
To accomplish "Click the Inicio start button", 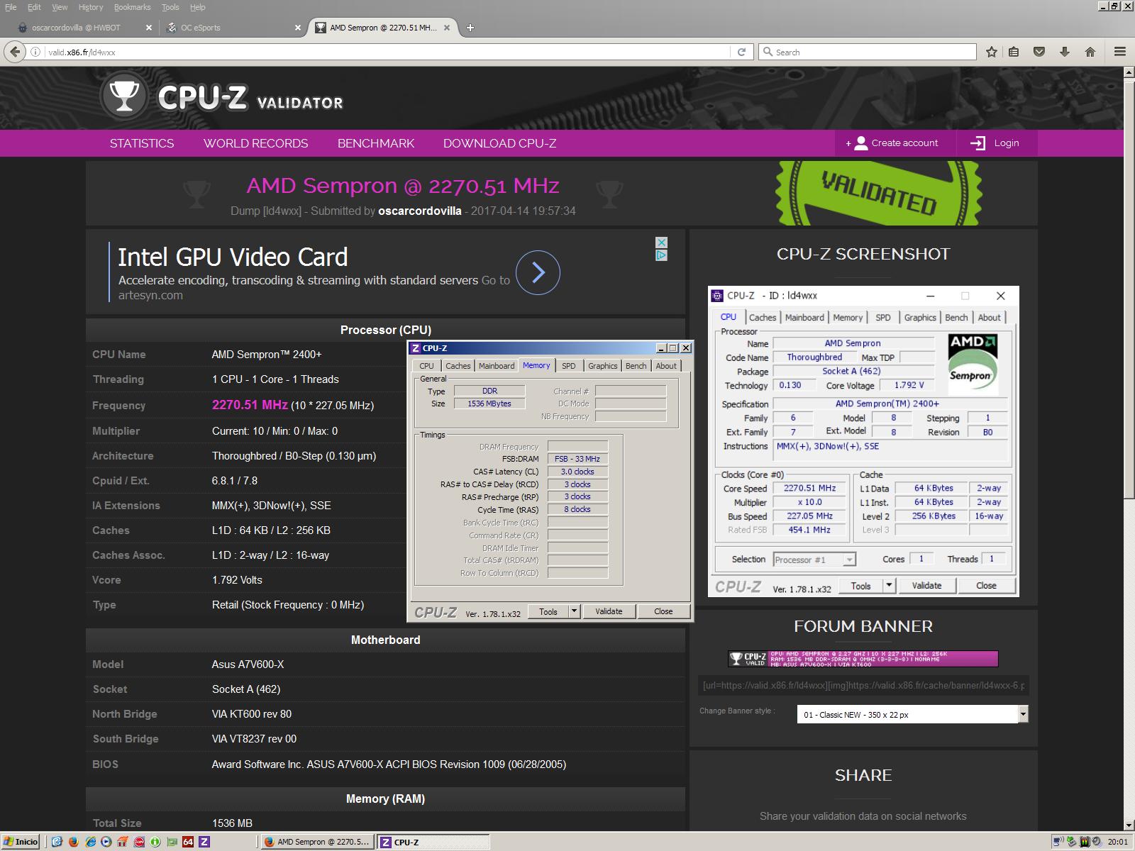I will click(21, 842).
